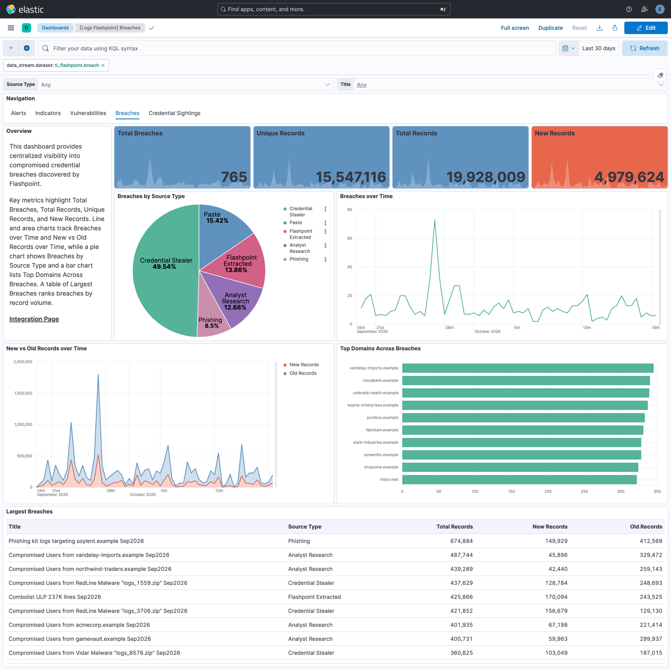Click the Logs Flashpoint Breaches breadcrumb
The image size is (671, 670).
[110, 28]
